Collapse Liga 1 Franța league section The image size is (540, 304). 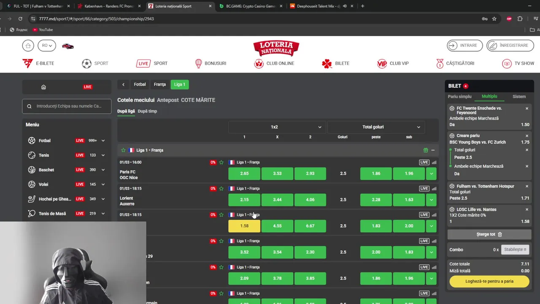[x=433, y=150]
